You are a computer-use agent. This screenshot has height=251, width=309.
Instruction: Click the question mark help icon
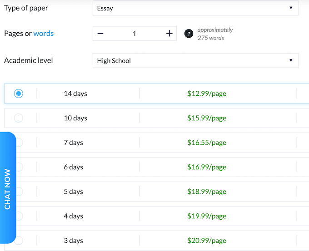click(189, 34)
